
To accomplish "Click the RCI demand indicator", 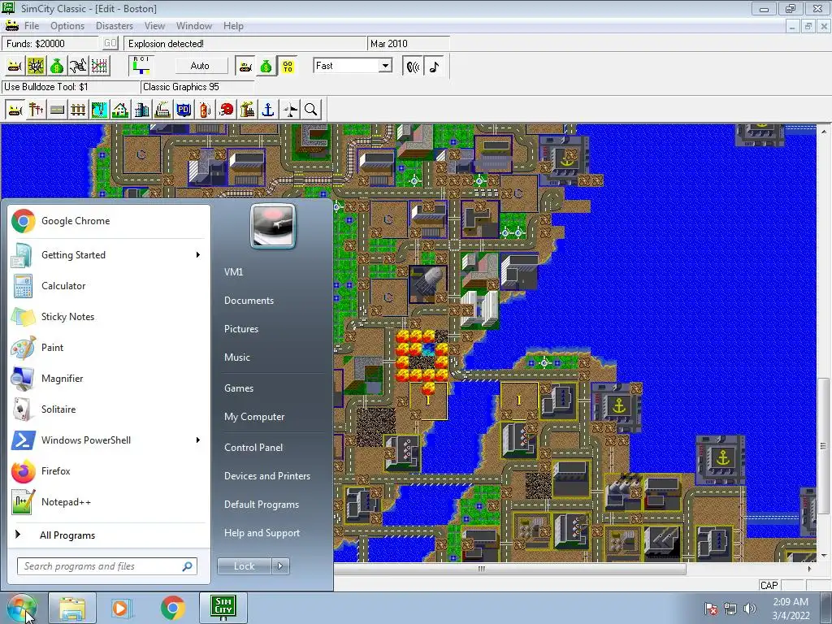I will click(x=141, y=66).
